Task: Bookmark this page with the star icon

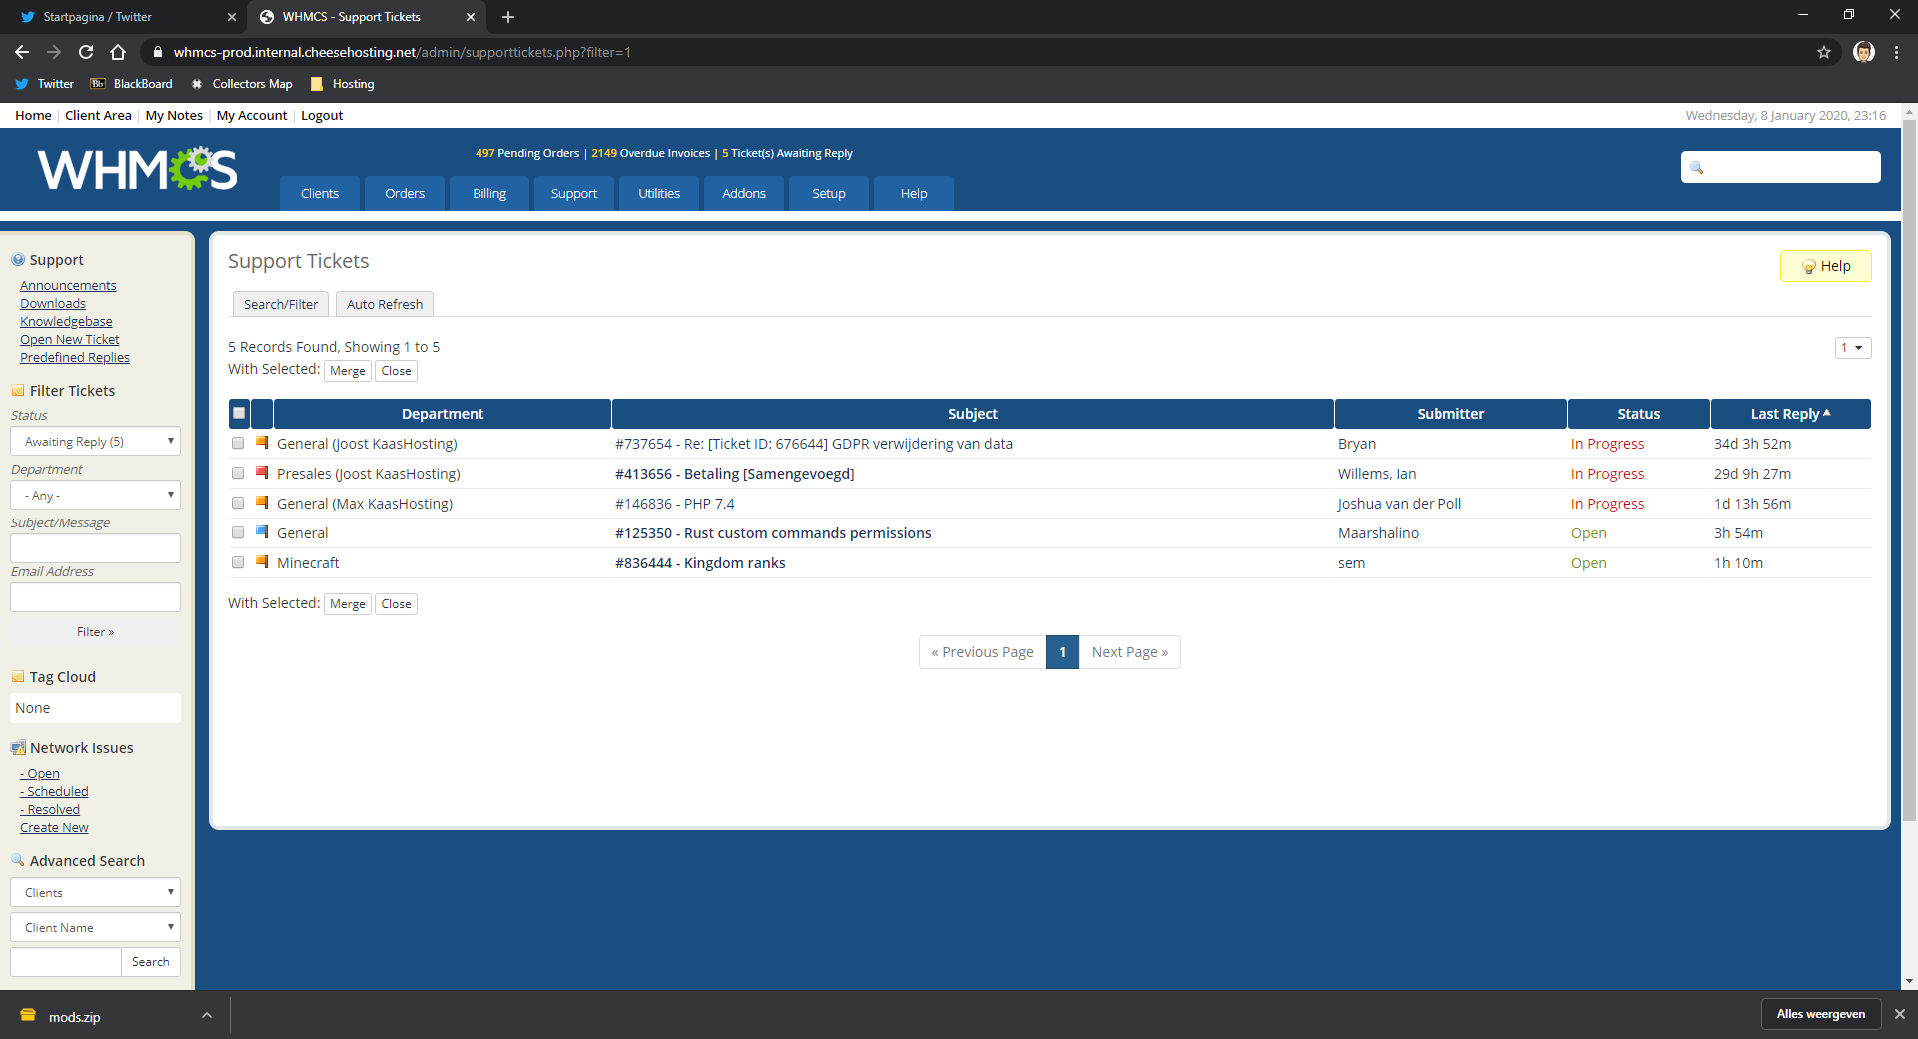Action: [x=1823, y=52]
